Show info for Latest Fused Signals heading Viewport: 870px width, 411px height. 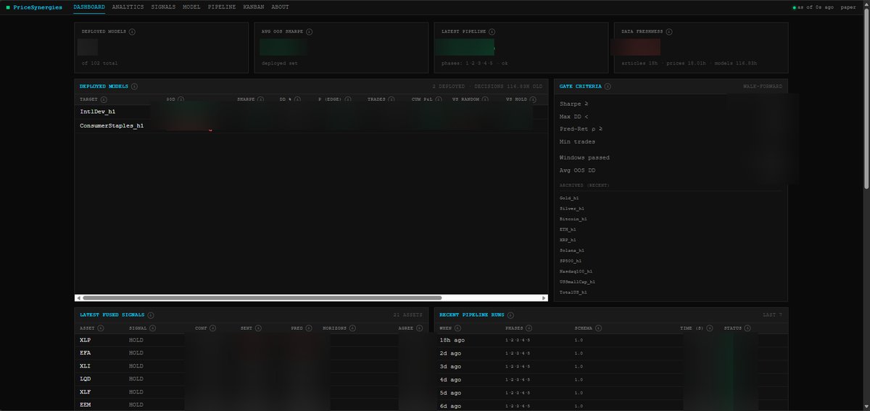151,315
